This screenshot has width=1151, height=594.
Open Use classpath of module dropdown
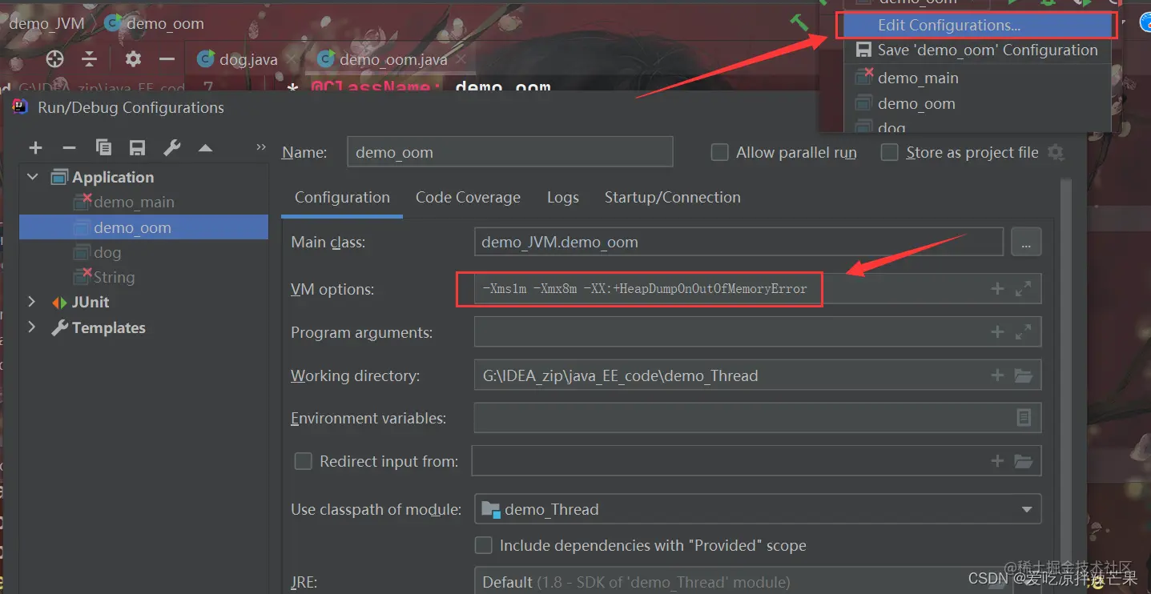pyautogui.click(x=758, y=509)
